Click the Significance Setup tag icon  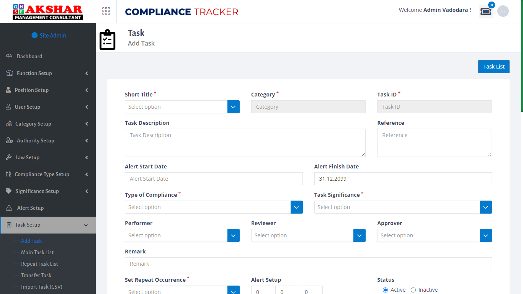(8, 191)
